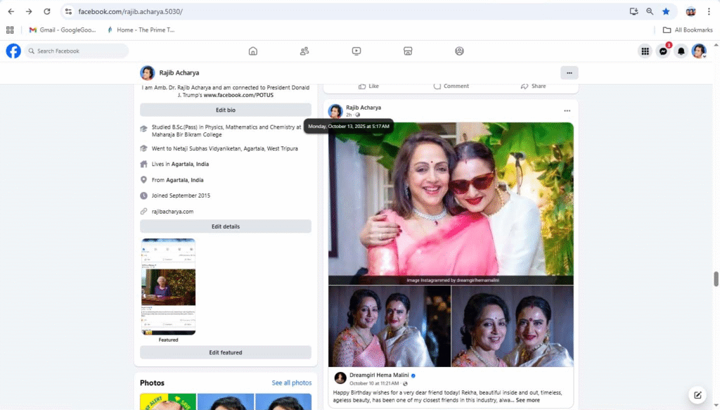Open the Video (Watch) icon
Image resolution: width=720 pixels, height=410 pixels.
[x=356, y=51]
